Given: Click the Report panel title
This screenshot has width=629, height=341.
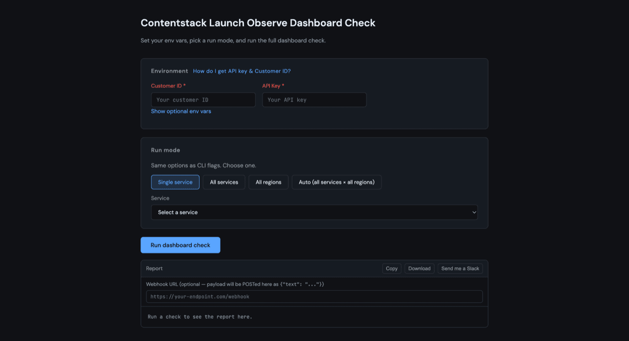Looking at the screenshot, I should point(154,268).
